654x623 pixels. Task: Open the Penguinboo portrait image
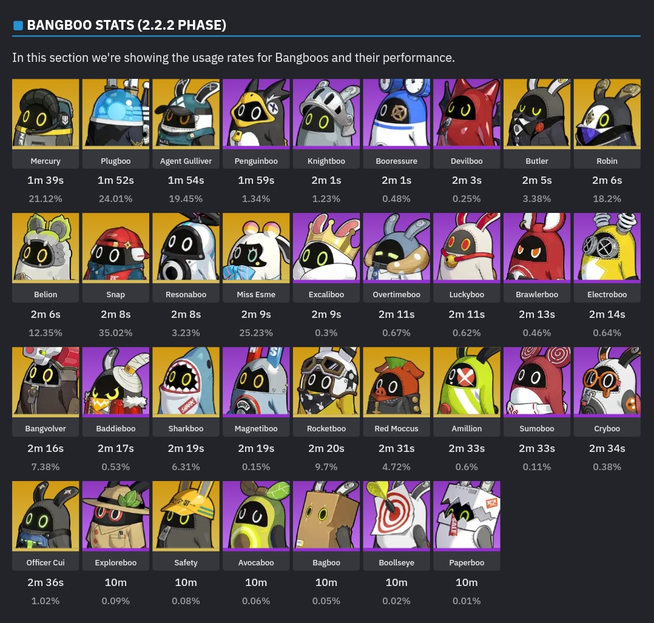256,114
